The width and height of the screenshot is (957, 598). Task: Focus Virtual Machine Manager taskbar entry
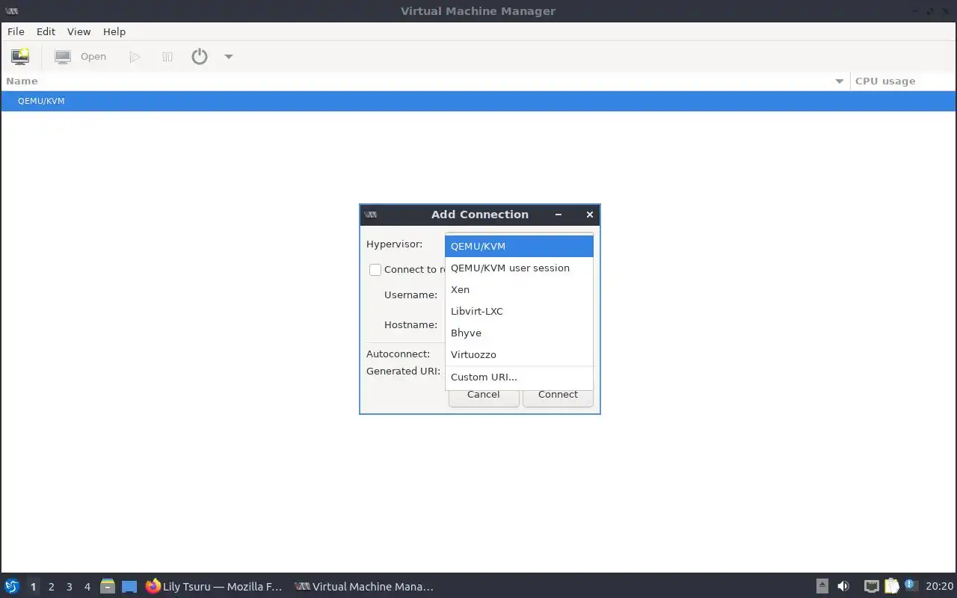(365, 587)
